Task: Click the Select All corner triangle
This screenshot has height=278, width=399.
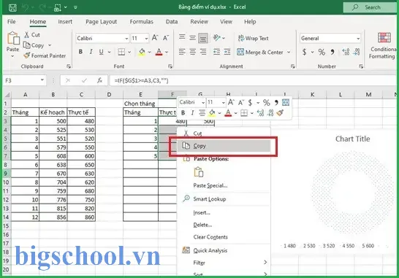Action: pos(7,95)
